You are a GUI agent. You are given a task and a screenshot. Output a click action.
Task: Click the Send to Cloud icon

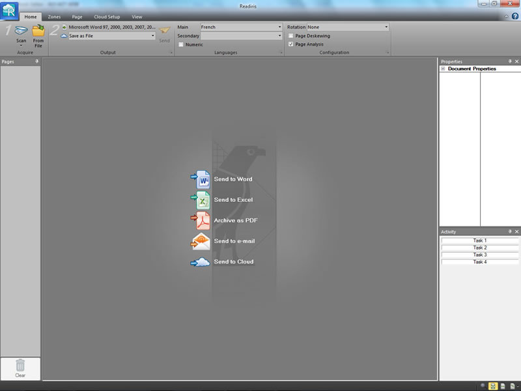(202, 262)
